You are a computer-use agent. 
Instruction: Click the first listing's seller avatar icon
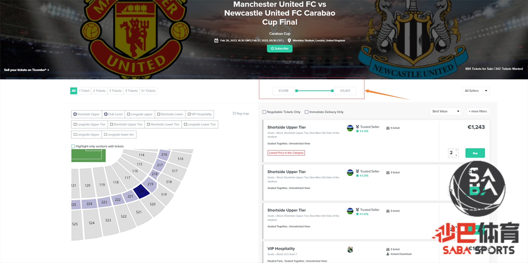350,128
